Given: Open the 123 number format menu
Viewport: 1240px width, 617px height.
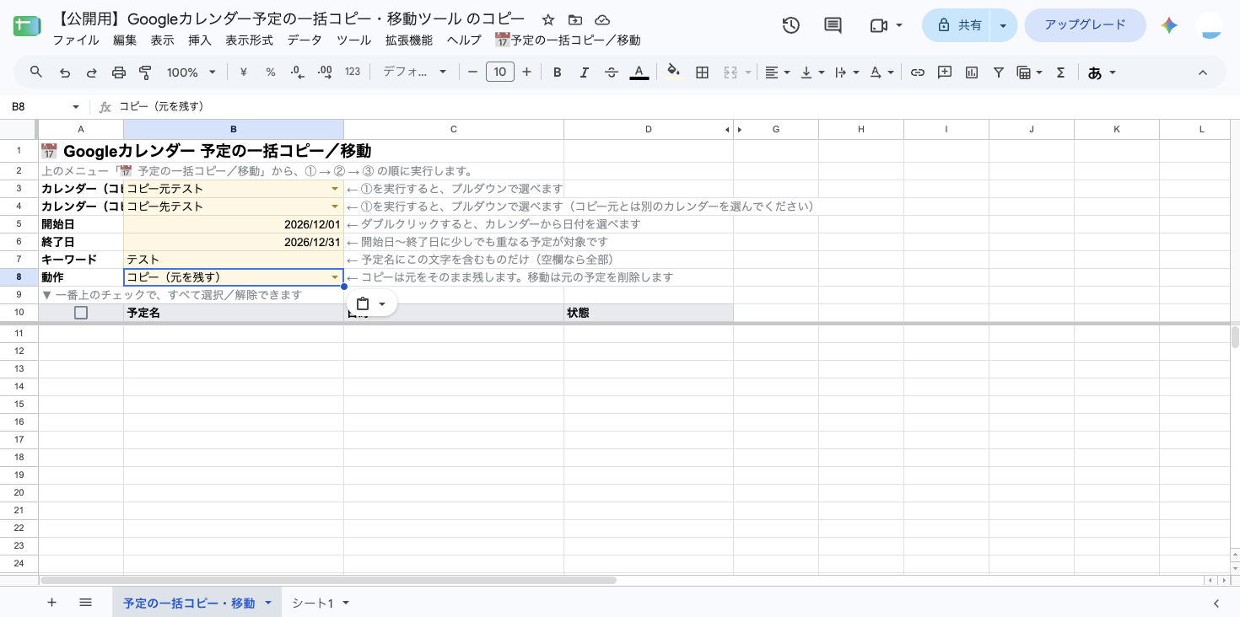Looking at the screenshot, I should [x=353, y=72].
